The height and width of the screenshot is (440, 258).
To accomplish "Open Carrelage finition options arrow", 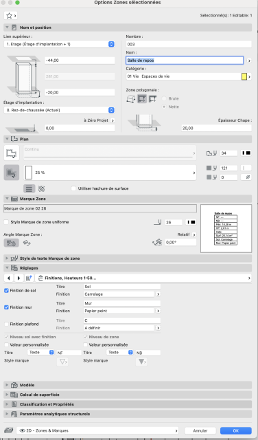I will tap(158, 294).
